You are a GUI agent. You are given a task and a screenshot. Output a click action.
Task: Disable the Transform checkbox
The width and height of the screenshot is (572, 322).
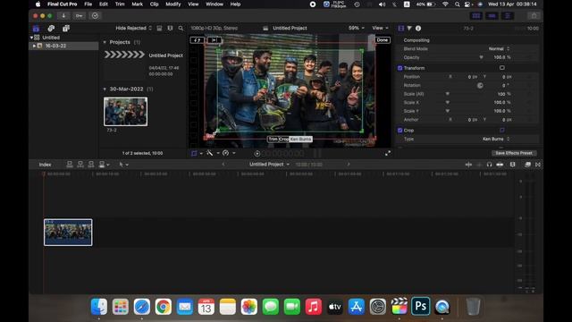pyautogui.click(x=400, y=68)
